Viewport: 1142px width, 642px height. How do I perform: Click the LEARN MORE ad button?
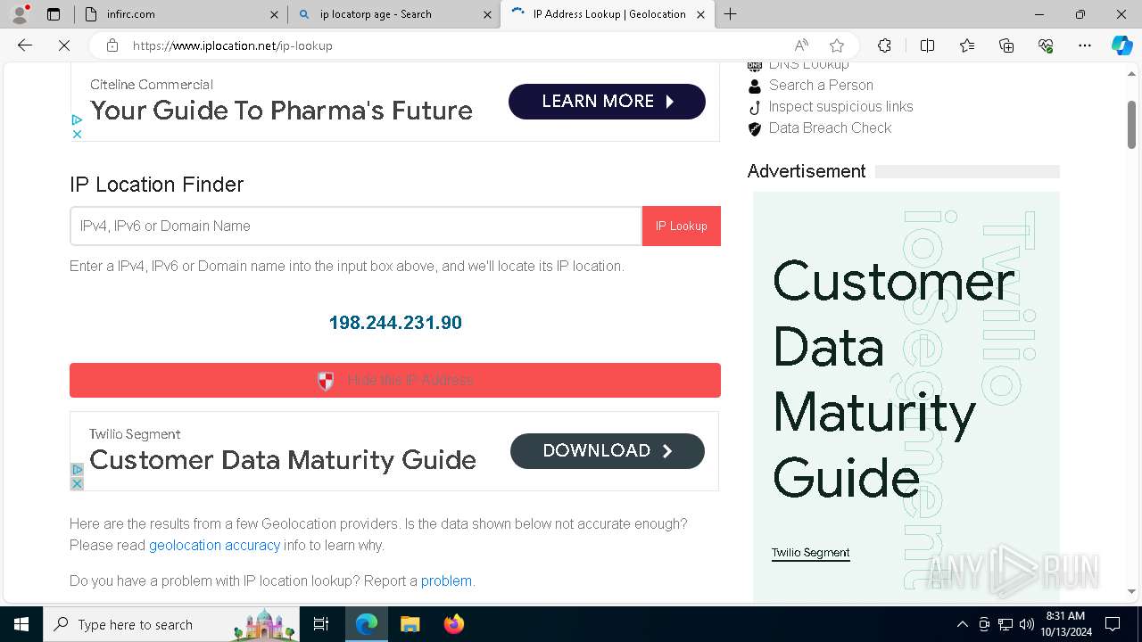pos(607,102)
